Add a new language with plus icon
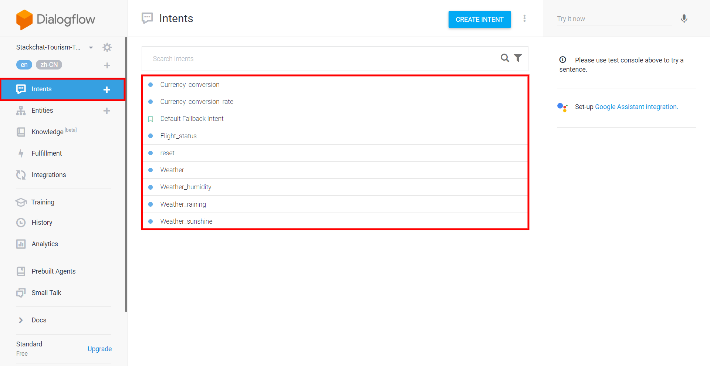Image resolution: width=710 pixels, height=366 pixels. [107, 65]
